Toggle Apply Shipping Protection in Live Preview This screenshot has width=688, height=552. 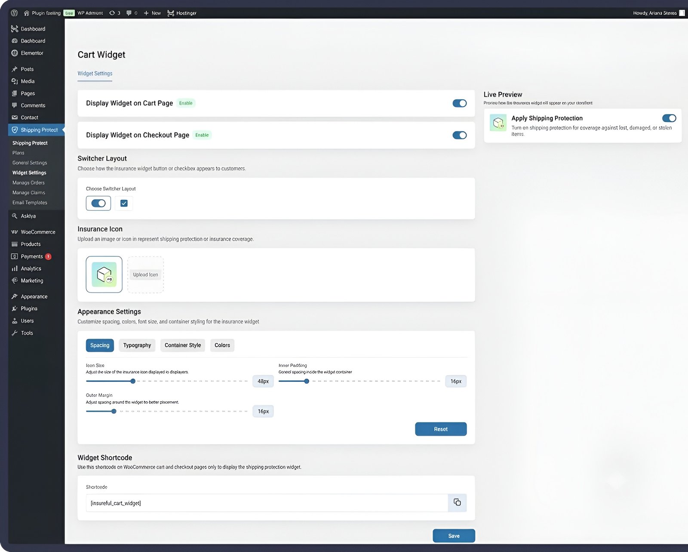669,118
